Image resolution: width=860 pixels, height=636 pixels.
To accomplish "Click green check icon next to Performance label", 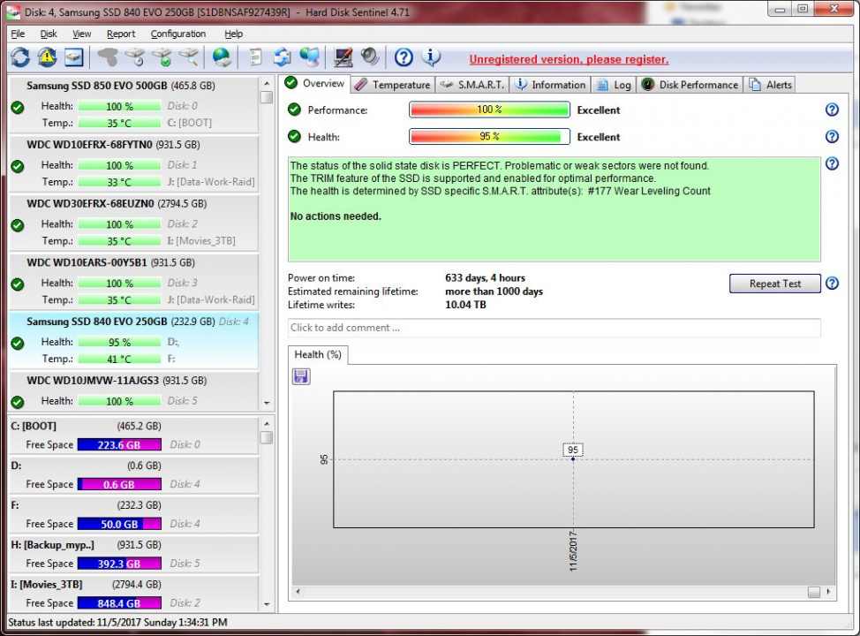I will pos(295,110).
